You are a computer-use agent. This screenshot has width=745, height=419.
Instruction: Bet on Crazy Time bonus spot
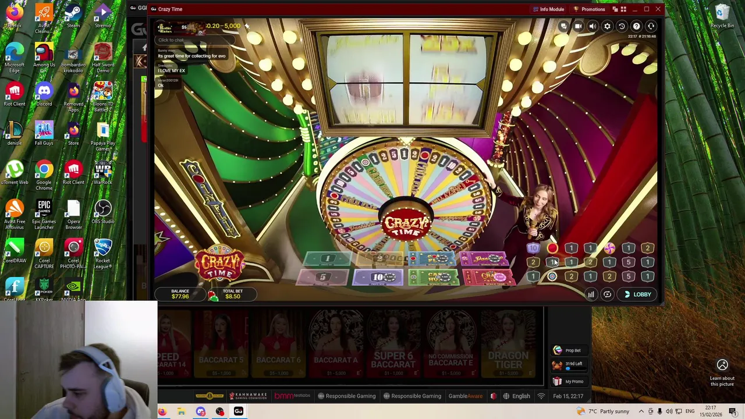490,278
